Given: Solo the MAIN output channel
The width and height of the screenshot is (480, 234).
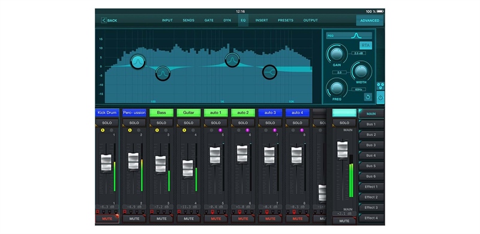Looking at the screenshot, I should pos(344,123).
